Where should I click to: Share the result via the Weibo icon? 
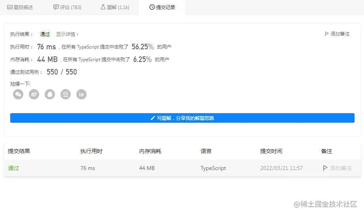click(34, 94)
